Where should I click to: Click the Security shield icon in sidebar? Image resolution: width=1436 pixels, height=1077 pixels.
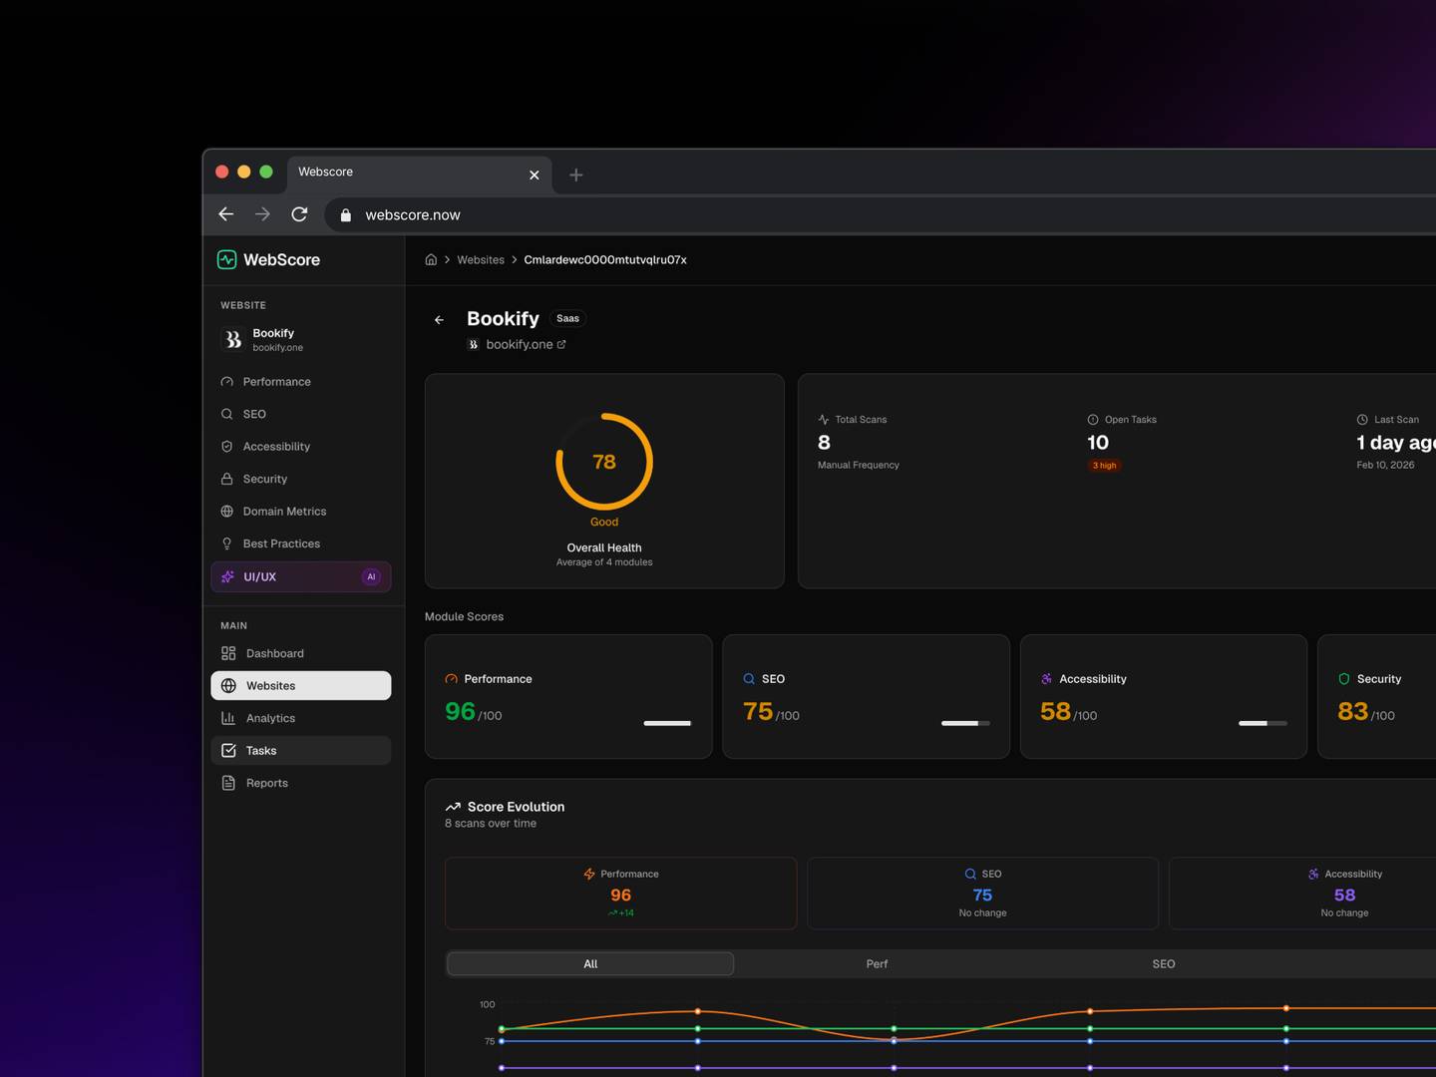pos(227,479)
